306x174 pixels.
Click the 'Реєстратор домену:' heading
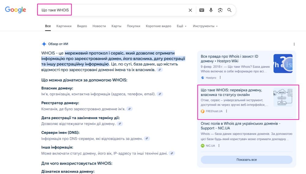click(x=60, y=103)
